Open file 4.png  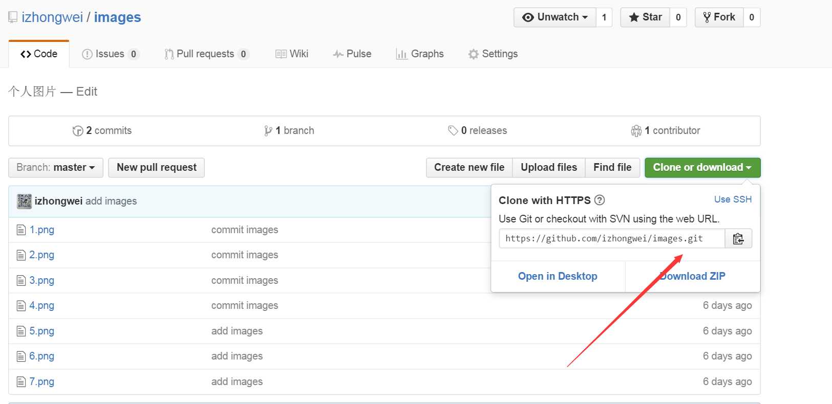coord(42,306)
